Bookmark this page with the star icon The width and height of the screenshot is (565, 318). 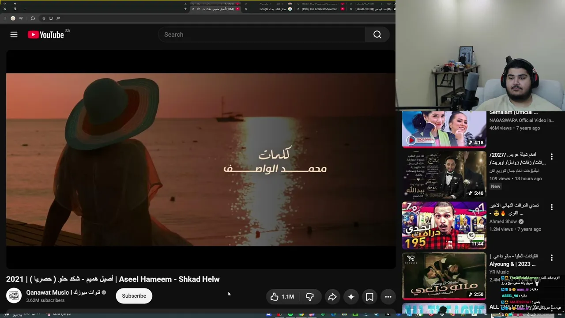click(x=44, y=18)
